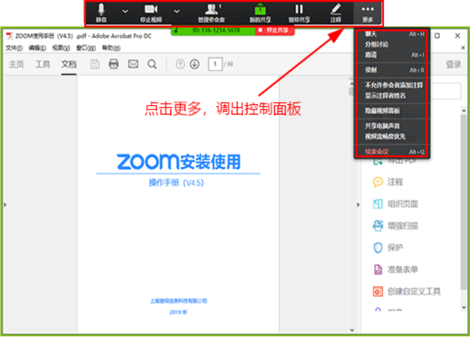Open the Acrobat View (视图) menu

pos(61,48)
